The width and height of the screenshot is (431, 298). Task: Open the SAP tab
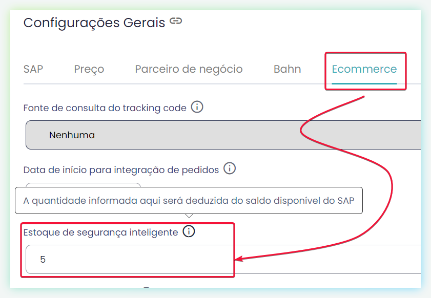(33, 69)
